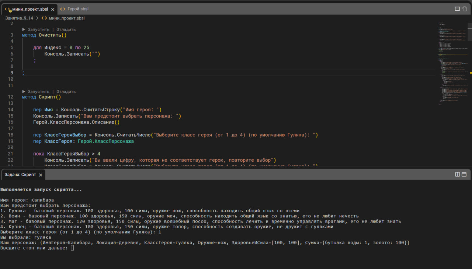The height and width of the screenshot is (269, 472).
Task: Click line number 12 in the gutter
Action: tap(10, 97)
